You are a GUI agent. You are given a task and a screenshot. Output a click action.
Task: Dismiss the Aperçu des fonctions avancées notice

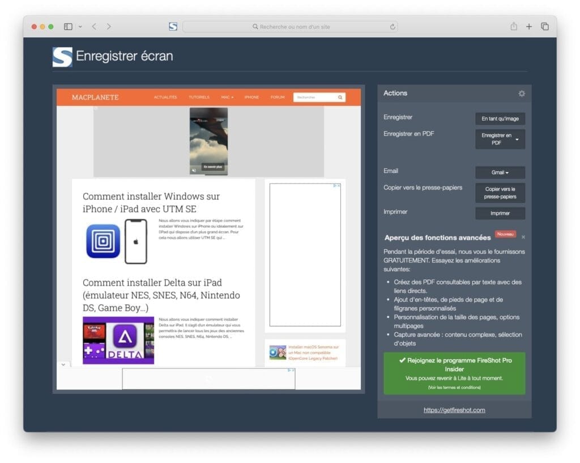pos(523,237)
